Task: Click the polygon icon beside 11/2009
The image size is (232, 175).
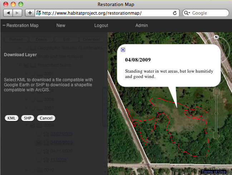Action: (x=46, y=160)
